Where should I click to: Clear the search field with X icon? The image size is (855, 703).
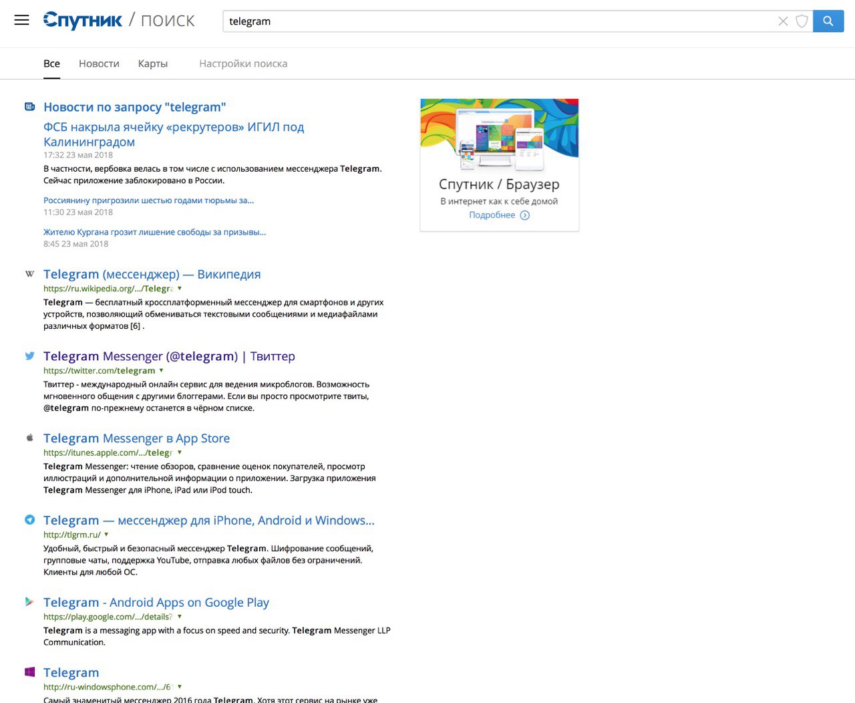point(783,21)
